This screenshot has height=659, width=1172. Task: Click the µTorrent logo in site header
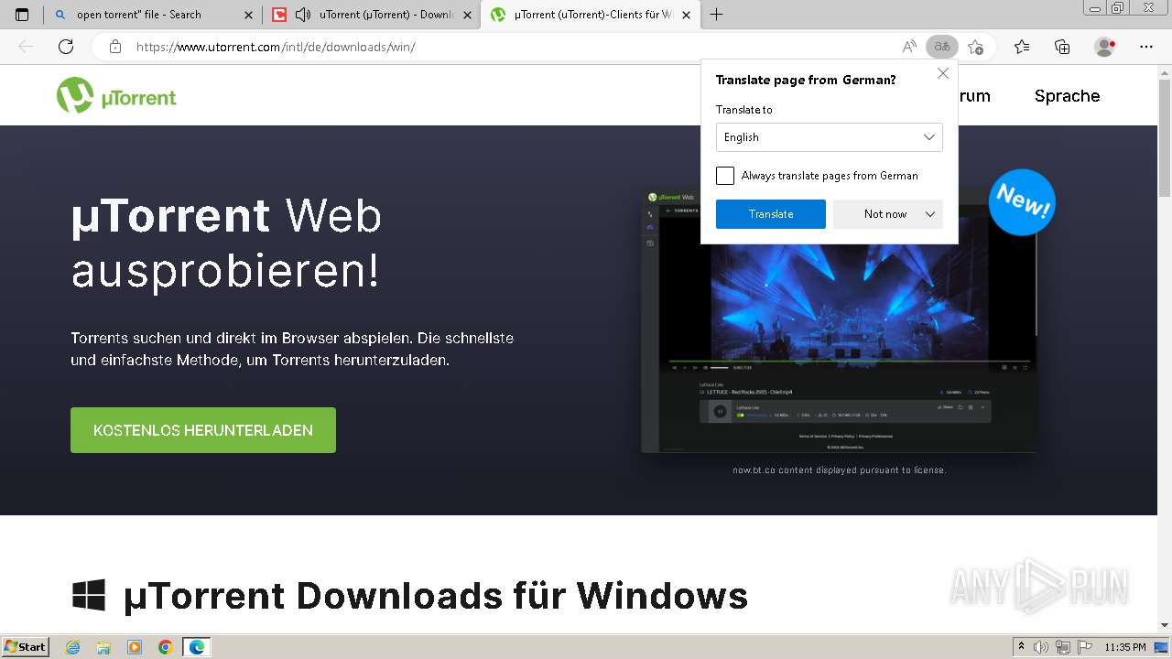(116, 95)
